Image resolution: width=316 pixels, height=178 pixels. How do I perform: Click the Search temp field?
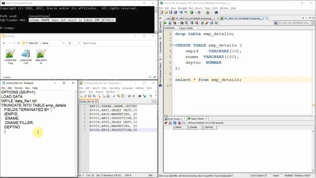(115, 43)
